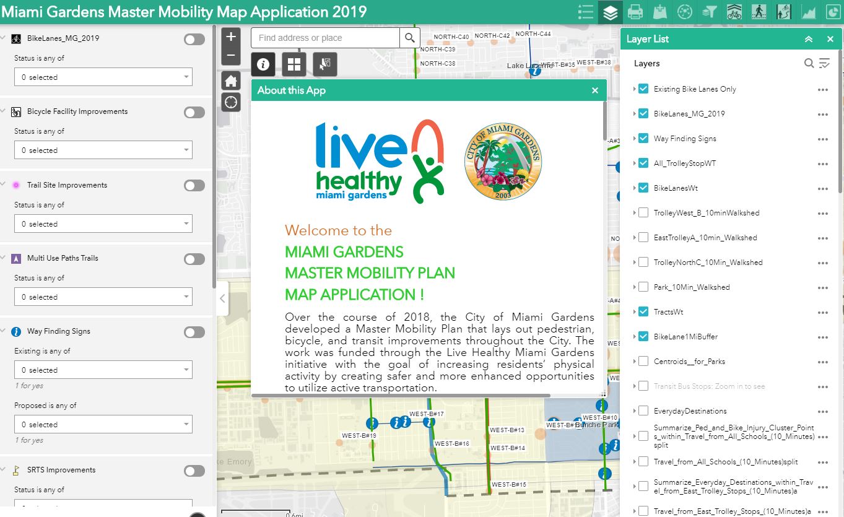Open the bike and walker trail widget
The width and height of the screenshot is (844, 517).
click(784, 12)
